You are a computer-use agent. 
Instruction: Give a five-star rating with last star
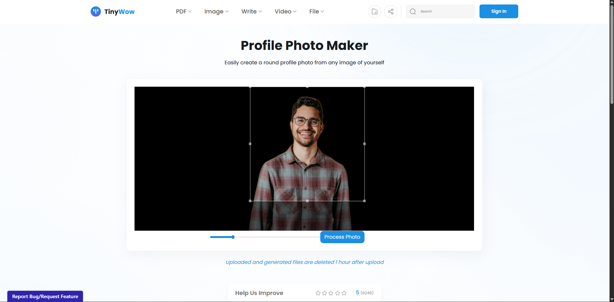click(344, 293)
